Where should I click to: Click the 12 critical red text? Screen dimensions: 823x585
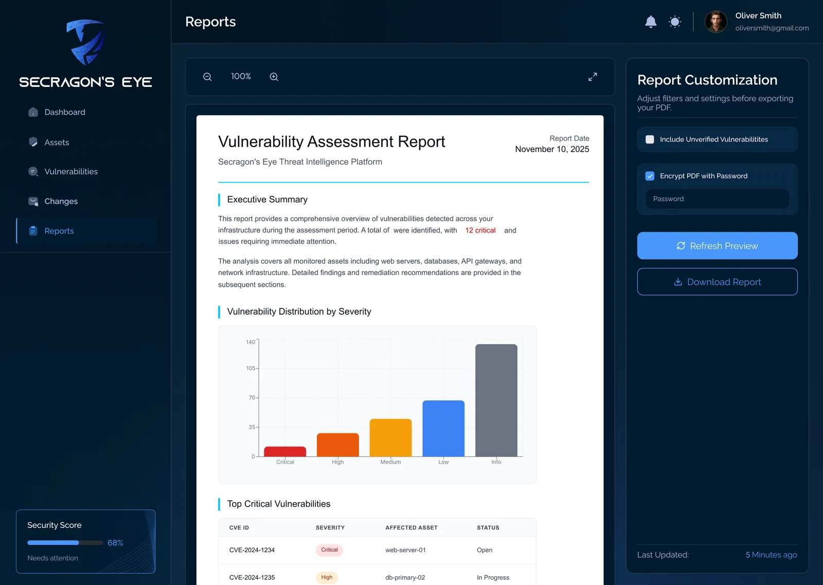(x=480, y=230)
